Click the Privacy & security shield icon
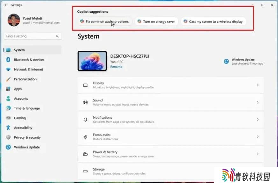The width and height of the screenshot is (278, 183). [x=8, y=137]
